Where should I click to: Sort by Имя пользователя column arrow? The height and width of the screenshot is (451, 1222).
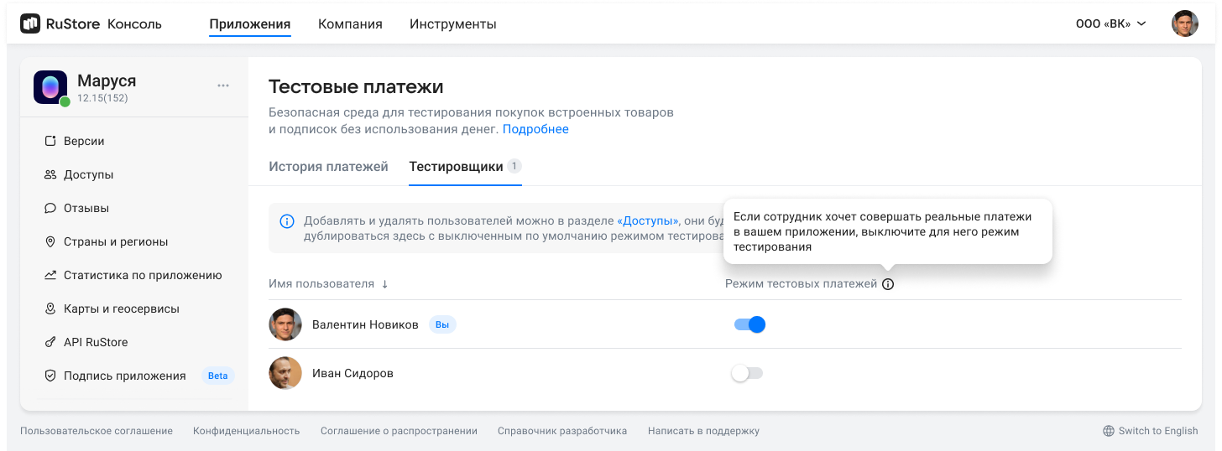click(384, 284)
